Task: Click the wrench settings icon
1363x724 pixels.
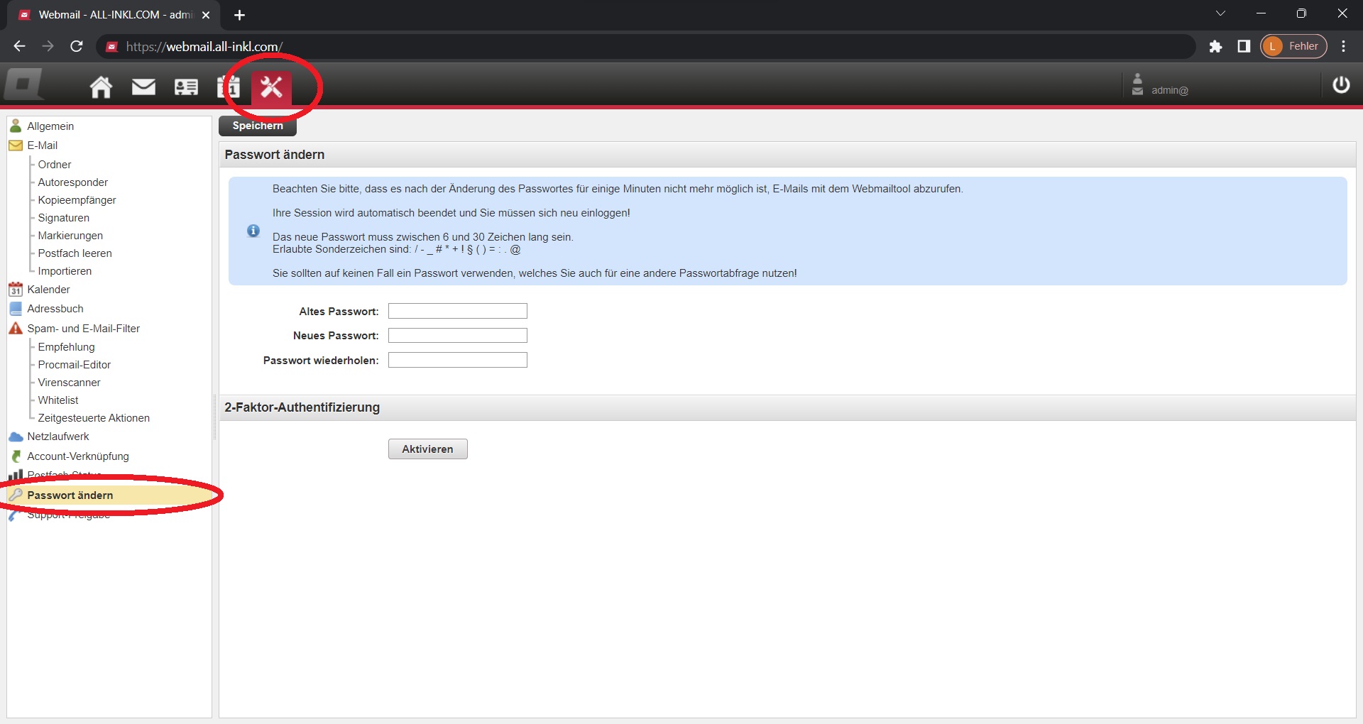Action: (x=271, y=87)
